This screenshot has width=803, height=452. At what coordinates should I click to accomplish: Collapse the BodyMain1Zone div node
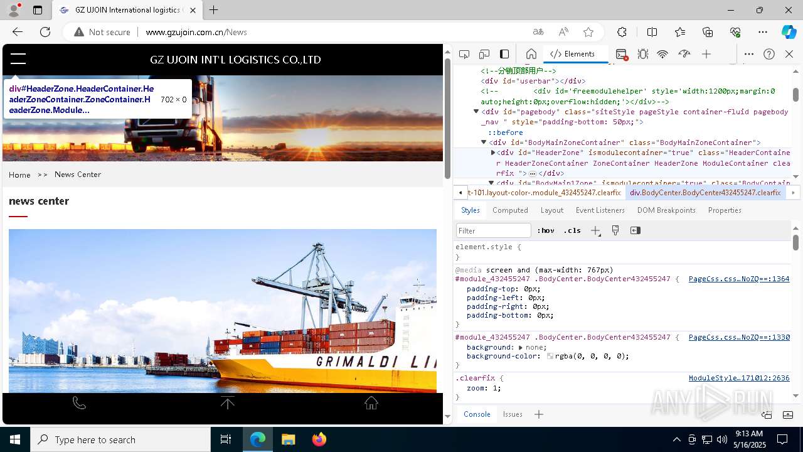click(491, 183)
